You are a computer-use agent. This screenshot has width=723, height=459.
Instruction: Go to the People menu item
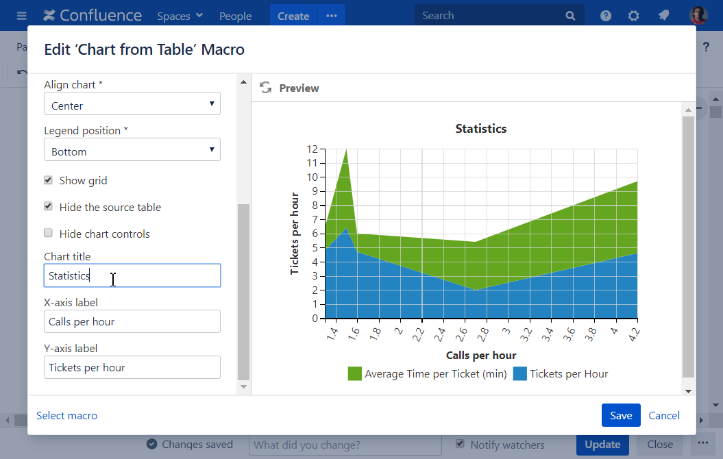tap(235, 16)
